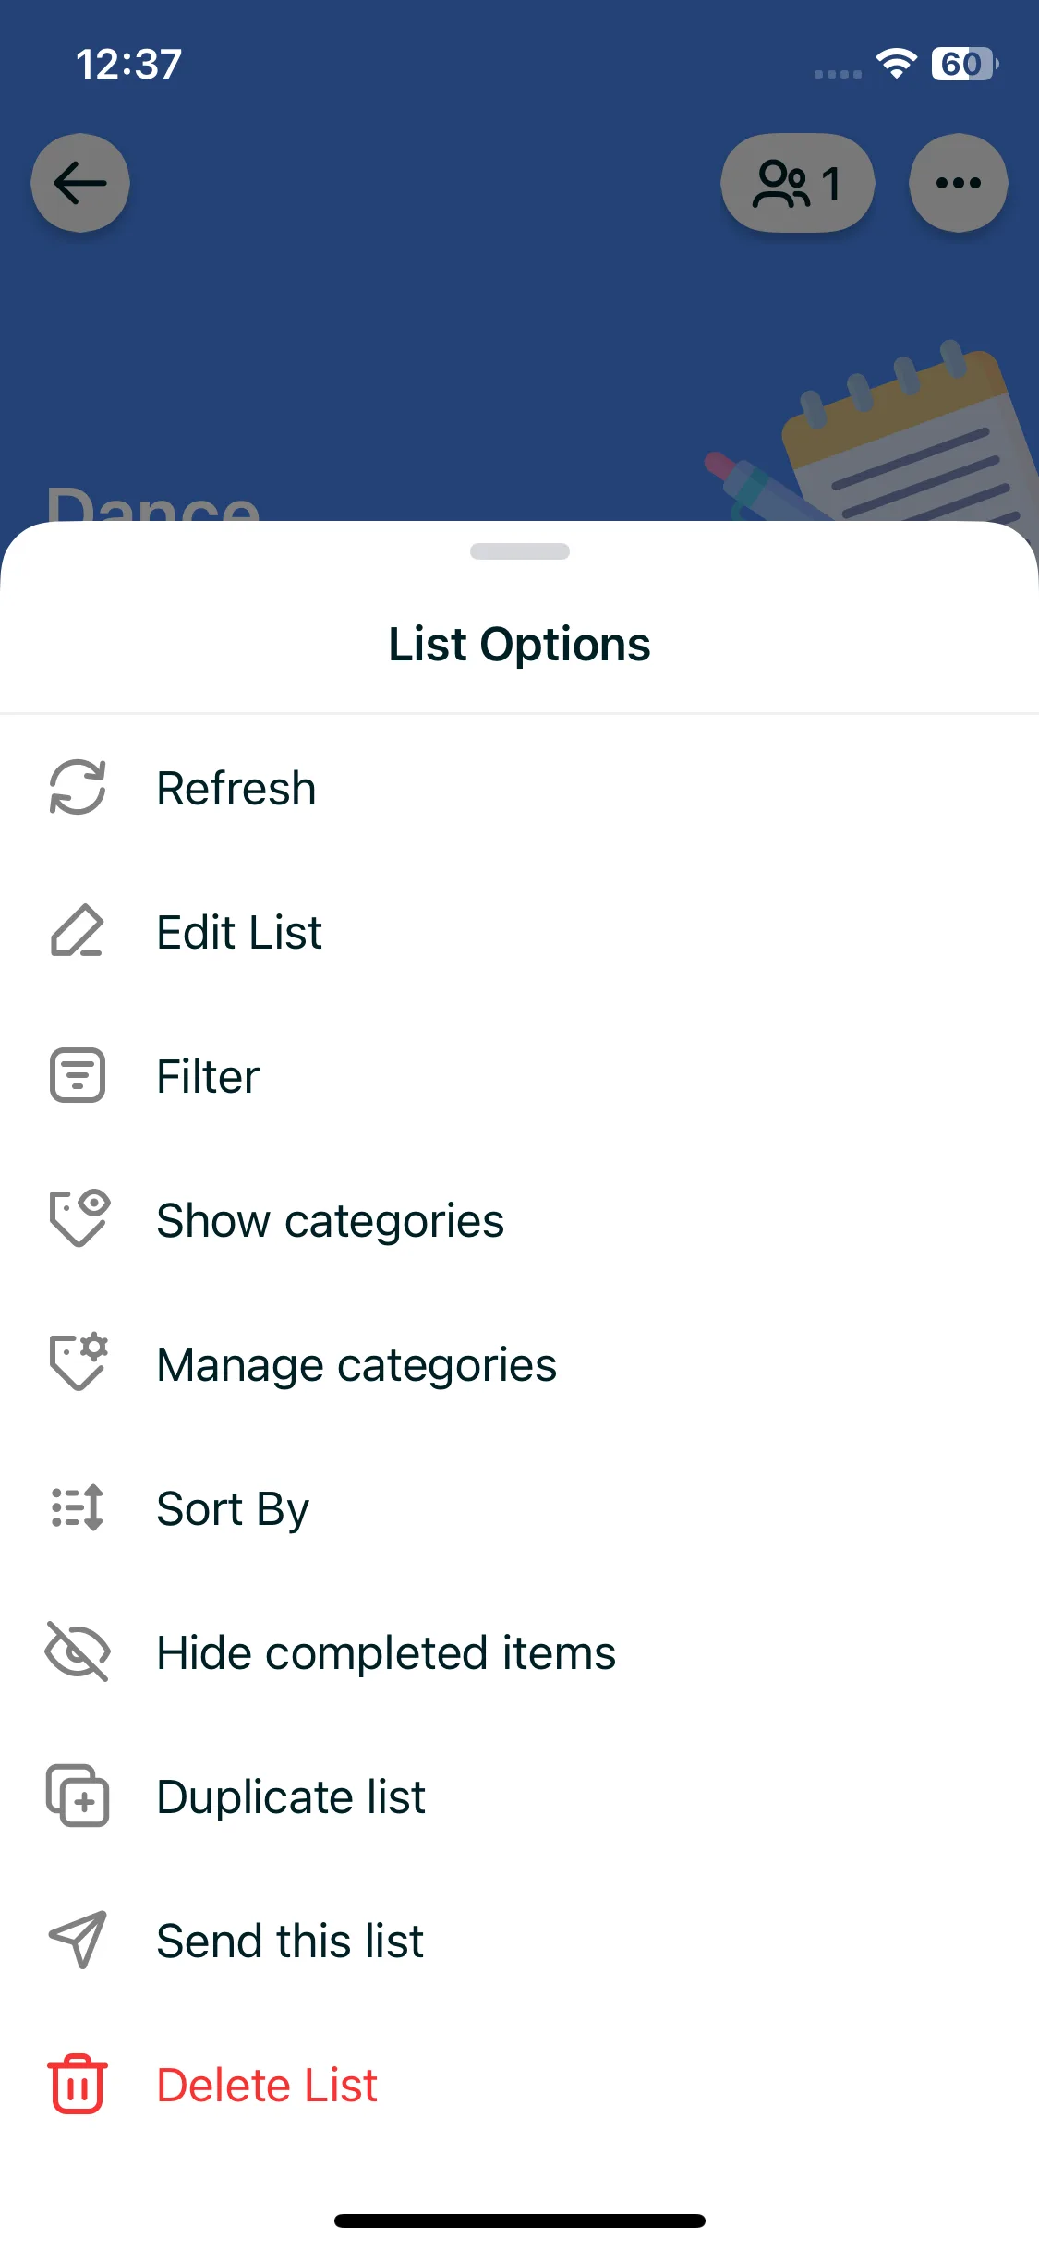Tap the Send this list paper-plane icon
The width and height of the screenshot is (1039, 2250).
[x=78, y=1940]
